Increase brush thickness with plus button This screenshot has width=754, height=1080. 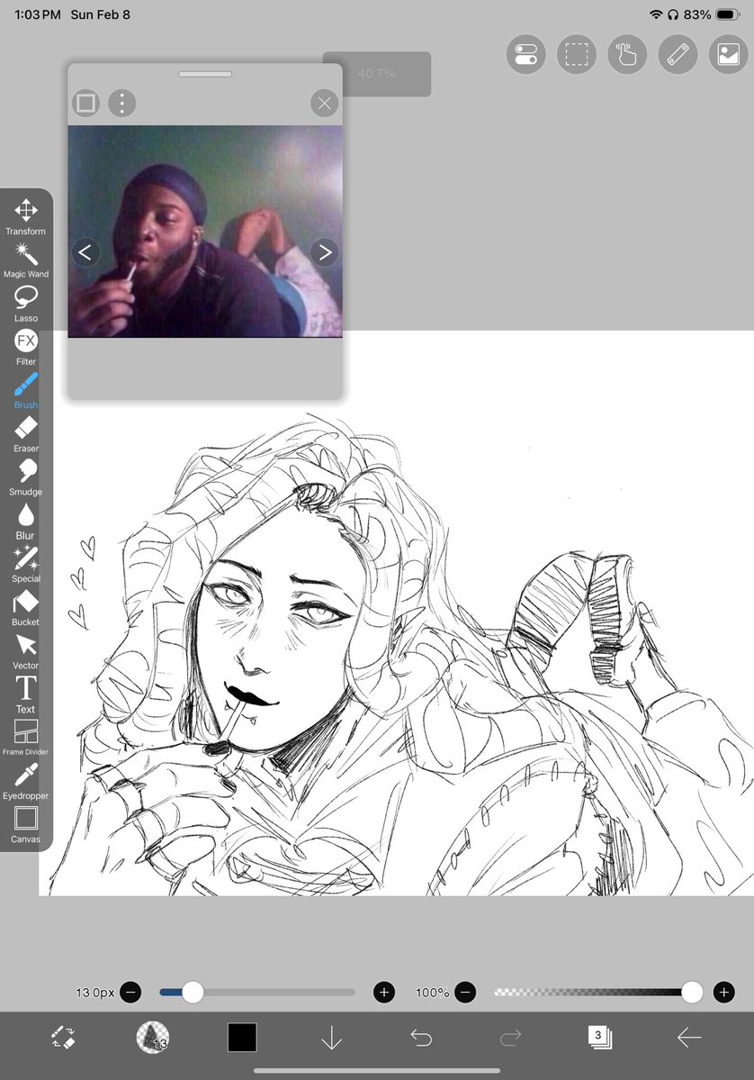pos(384,993)
